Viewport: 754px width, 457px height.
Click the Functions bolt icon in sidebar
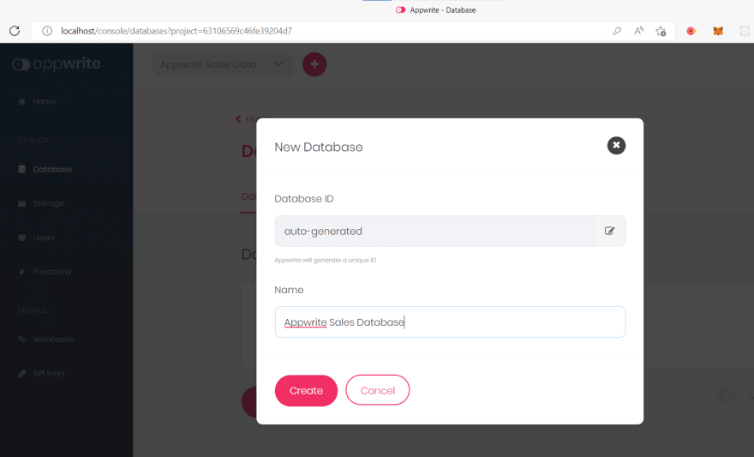[x=21, y=272]
